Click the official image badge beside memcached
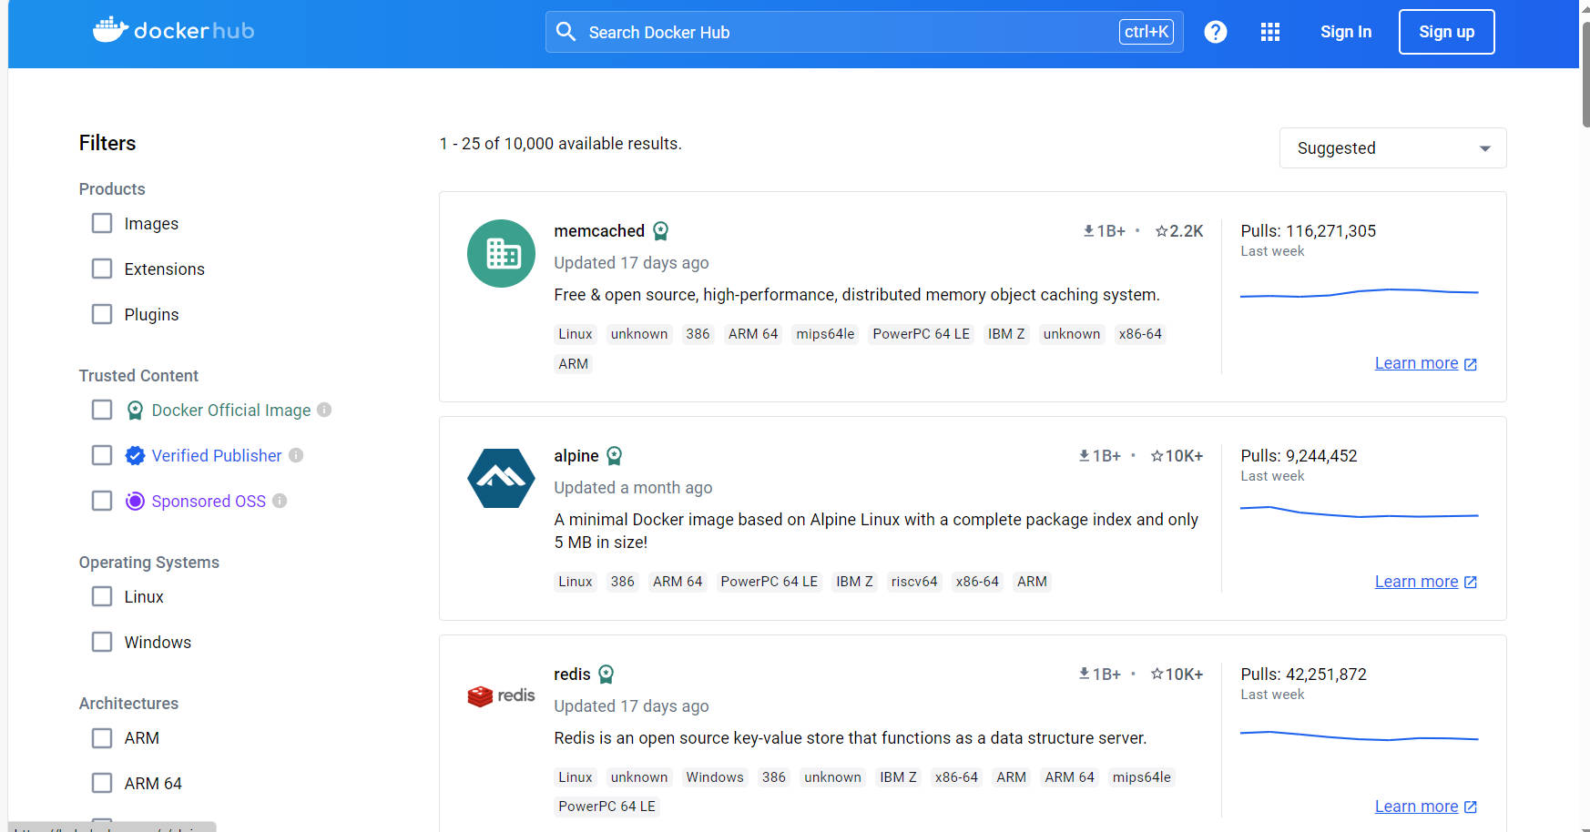The image size is (1590, 832). 661,231
